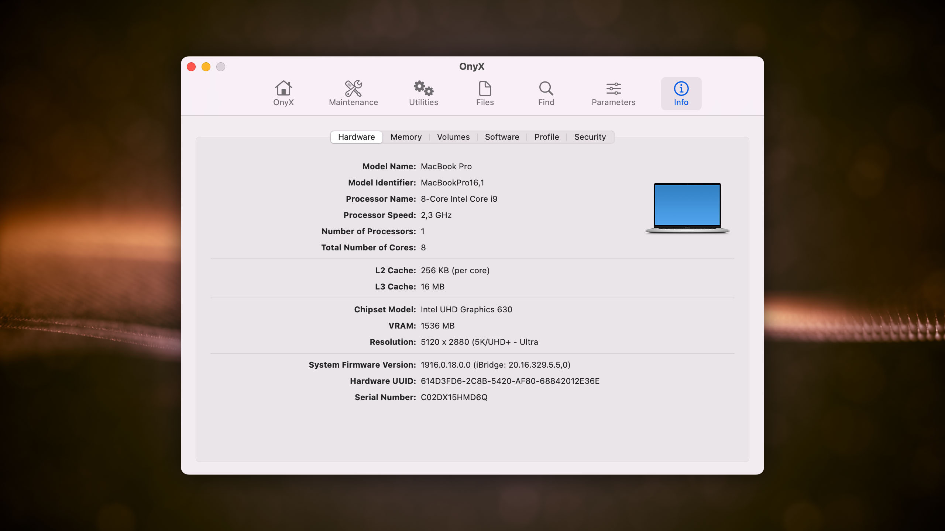
Task: Open the Find magnifier icon
Action: point(546,94)
